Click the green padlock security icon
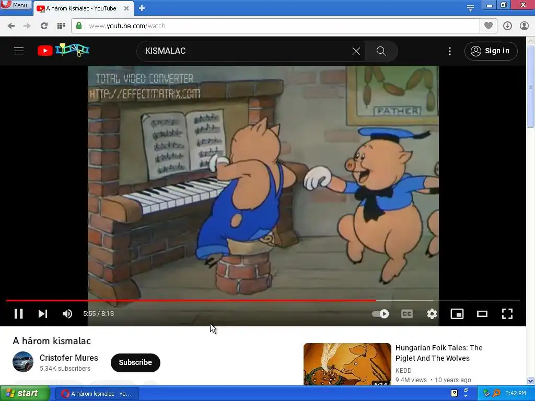This screenshot has height=401, width=535. click(x=79, y=26)
